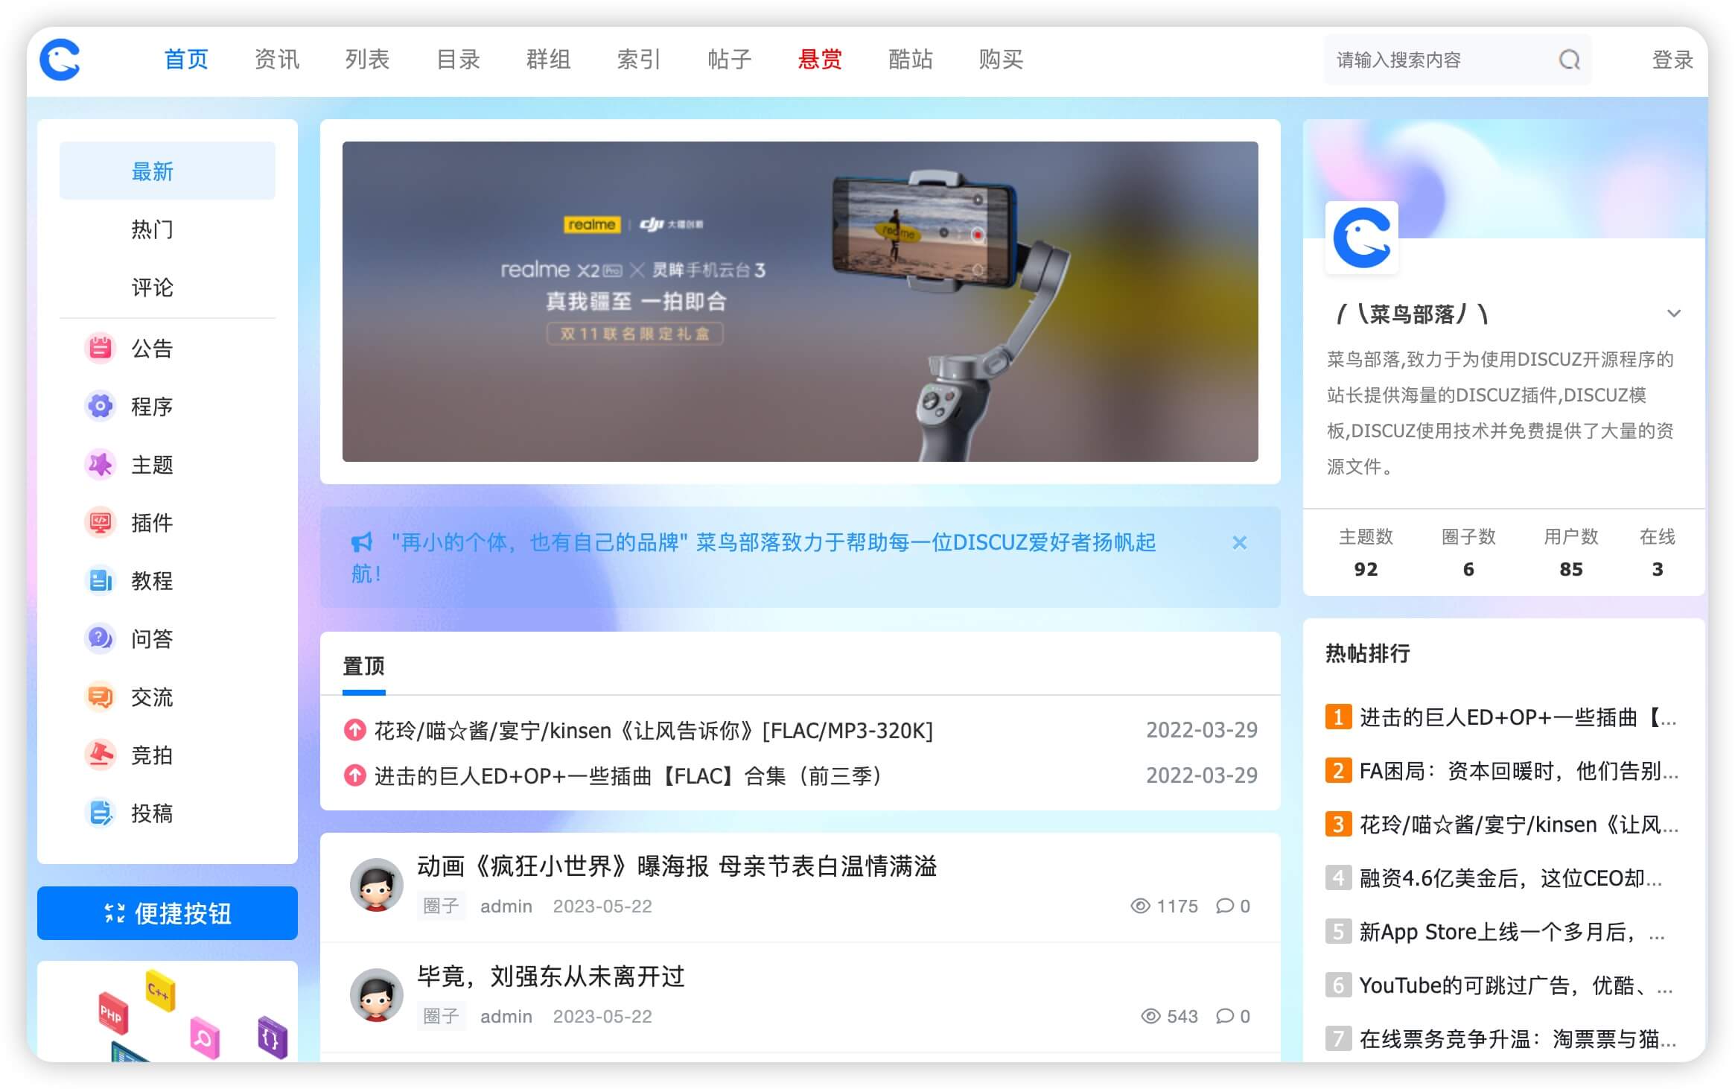The height and width of the screenshot is (1089, 1735).
Task: Click the site logo in the header
Action: point(60,60)
